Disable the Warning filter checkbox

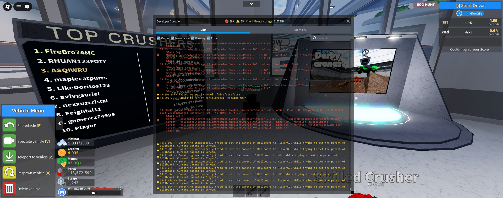[193, 38]
